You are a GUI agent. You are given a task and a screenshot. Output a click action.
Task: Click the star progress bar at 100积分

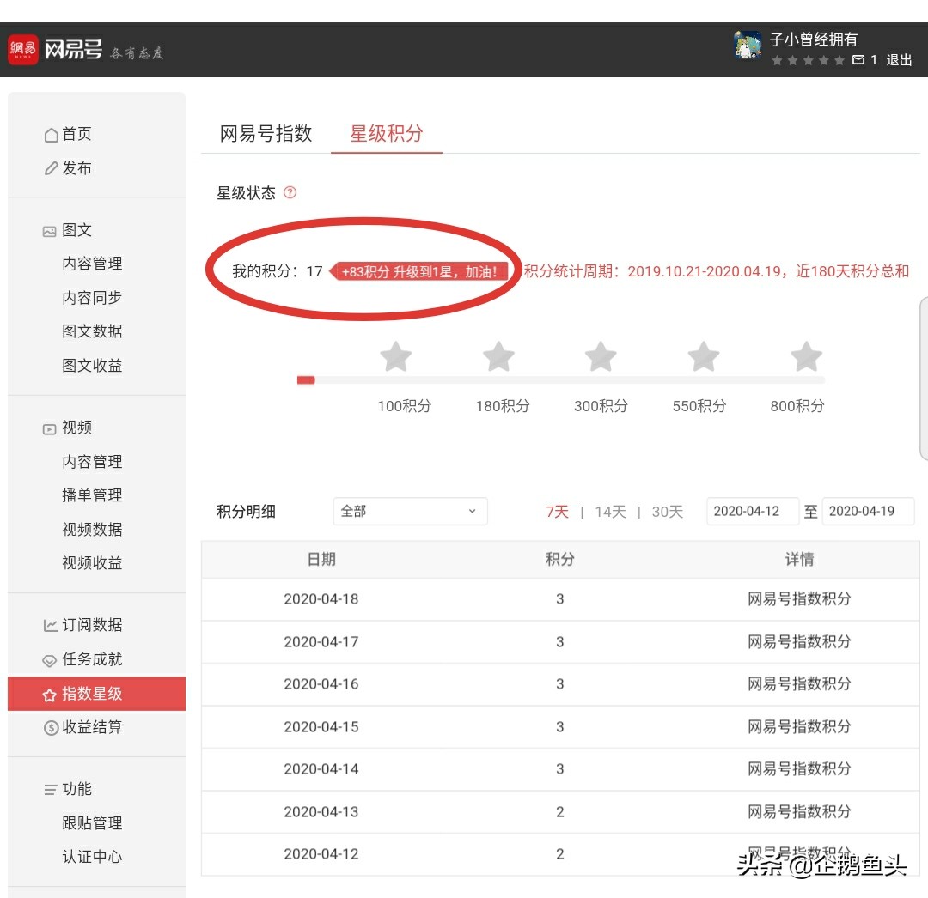pyautogui.click(x=395, y=379)
